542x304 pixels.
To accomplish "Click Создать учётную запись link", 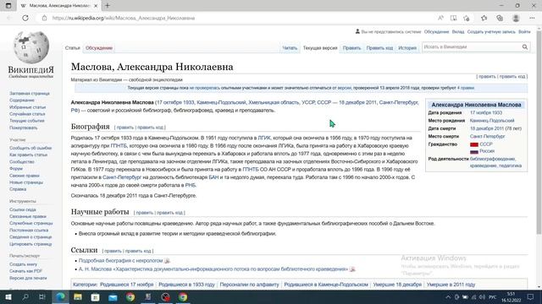I will coord(491,32).
